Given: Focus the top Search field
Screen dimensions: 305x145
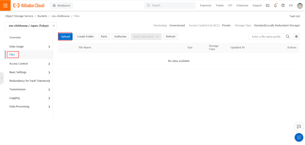Looking at the screenshot, I should point(170,5).
